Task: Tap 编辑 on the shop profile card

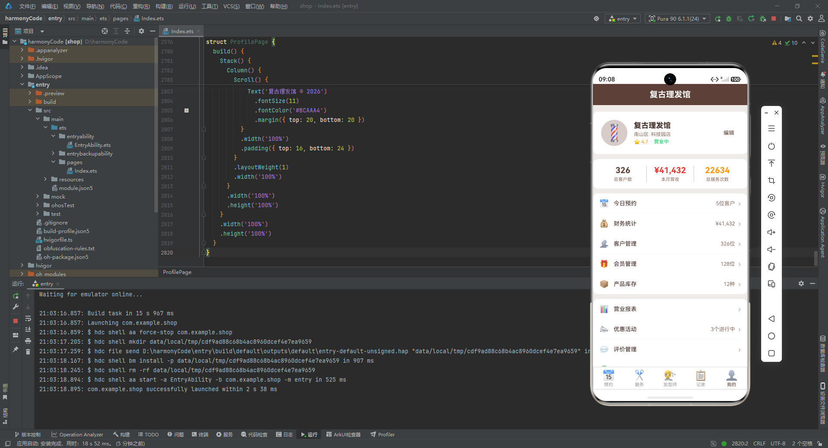Action: [729, 133]
